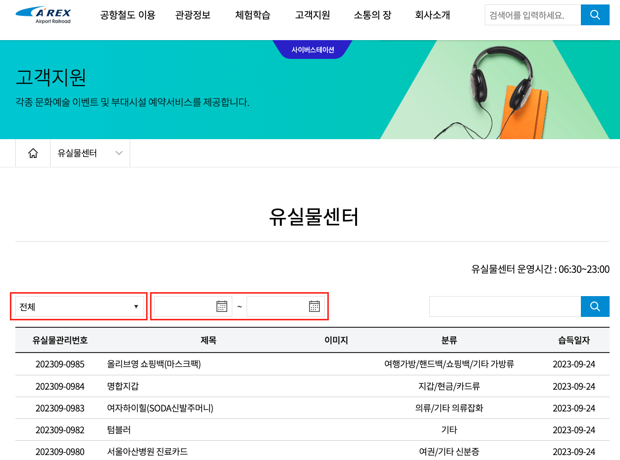Click management number 202309-0982
620x460 pixels.
point(60,430)
